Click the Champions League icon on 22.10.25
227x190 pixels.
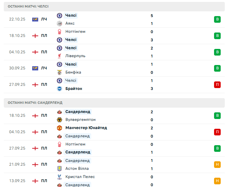[x=35, y=19]
